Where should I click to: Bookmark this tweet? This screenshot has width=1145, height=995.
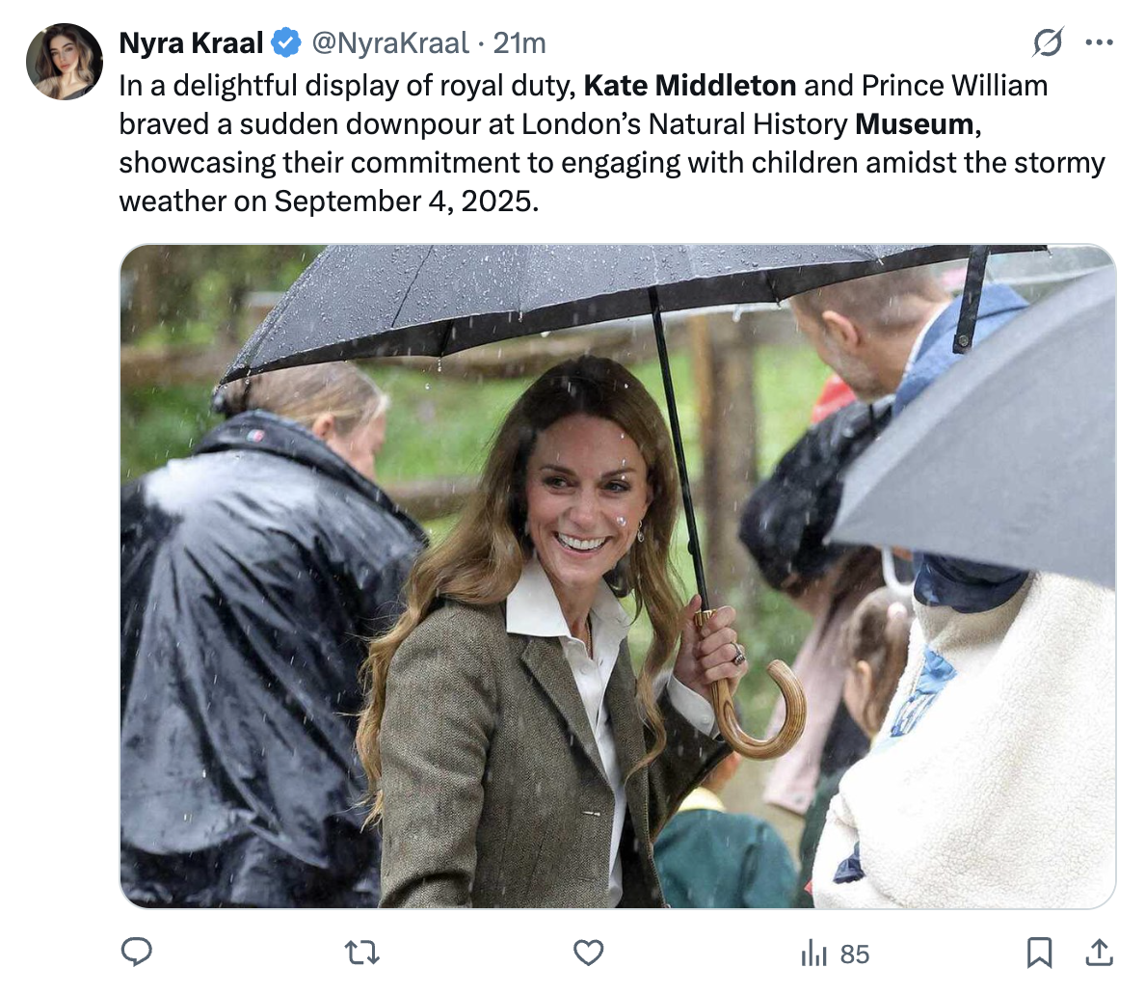pyautogui.click(x=1039, y=953)
